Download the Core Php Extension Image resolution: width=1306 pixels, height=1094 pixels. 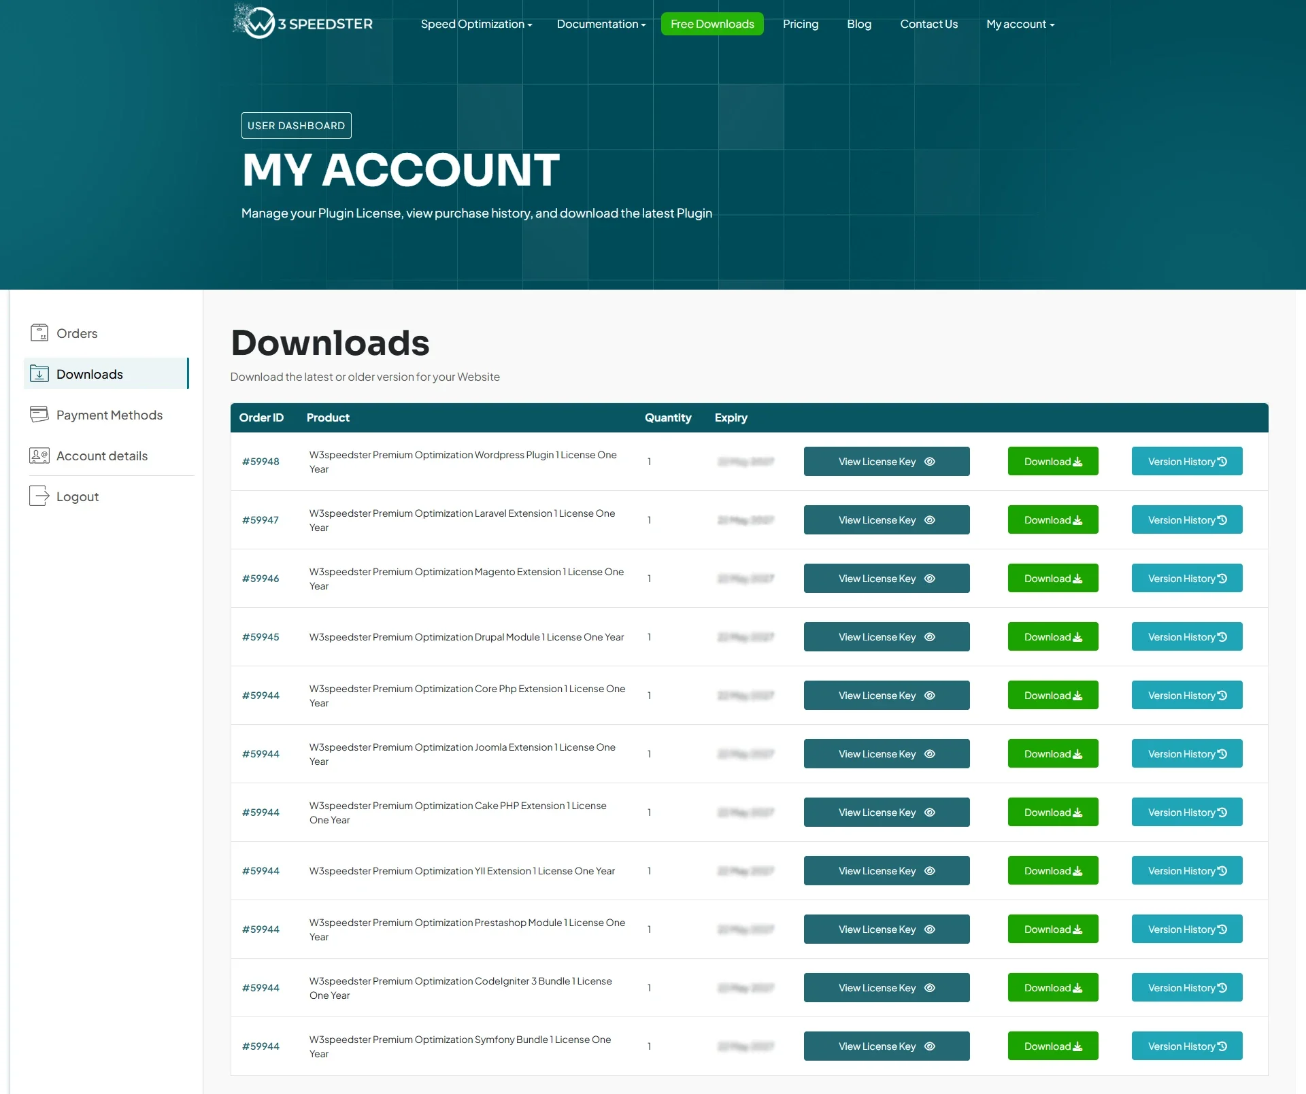1053,695
